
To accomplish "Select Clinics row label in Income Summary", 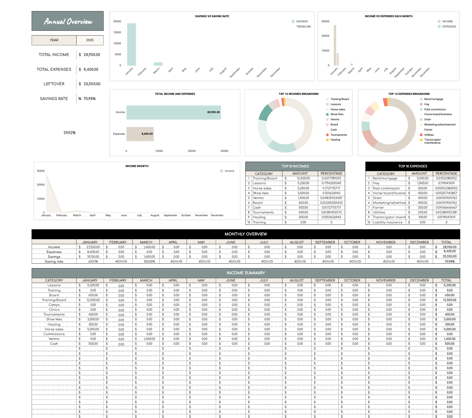I will 54,310.
